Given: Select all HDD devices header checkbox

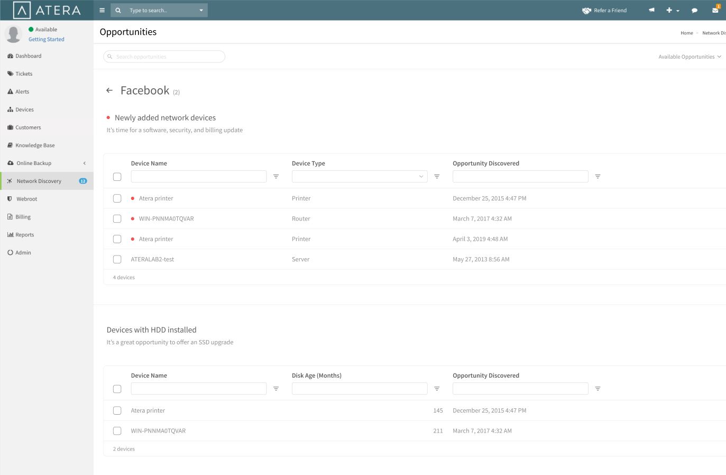Looking at the screenshot, I should pos(117,389).
